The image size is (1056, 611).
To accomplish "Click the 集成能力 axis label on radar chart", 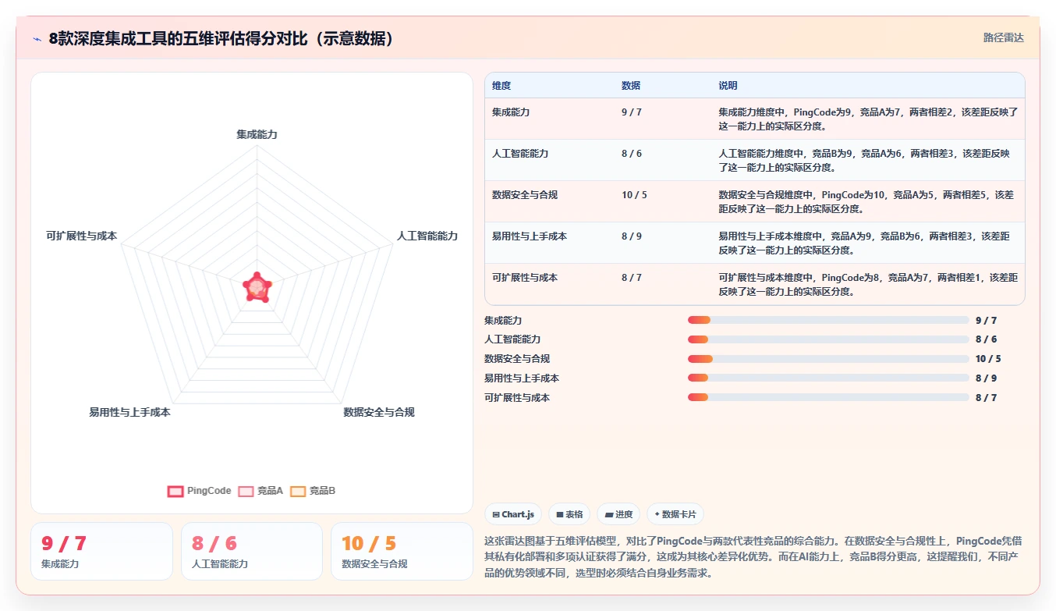I will (257, 134).
